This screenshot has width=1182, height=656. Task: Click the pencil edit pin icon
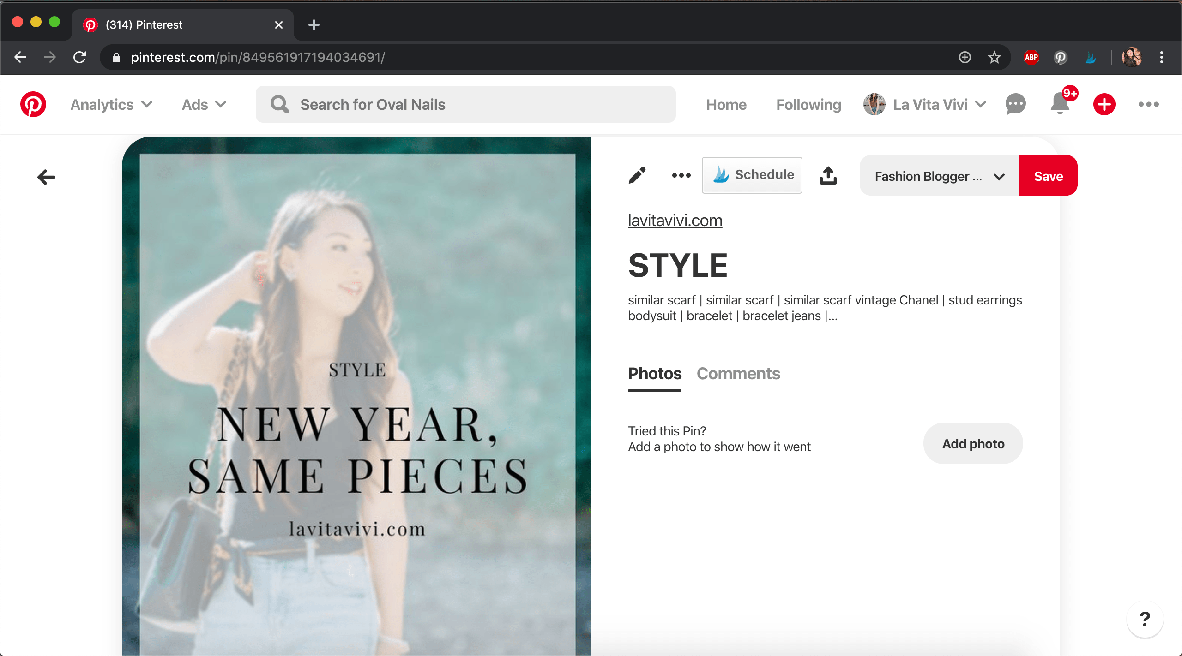[x=637, y=175]
